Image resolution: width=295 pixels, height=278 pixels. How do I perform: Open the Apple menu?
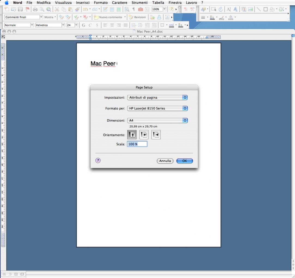[7, 3]
